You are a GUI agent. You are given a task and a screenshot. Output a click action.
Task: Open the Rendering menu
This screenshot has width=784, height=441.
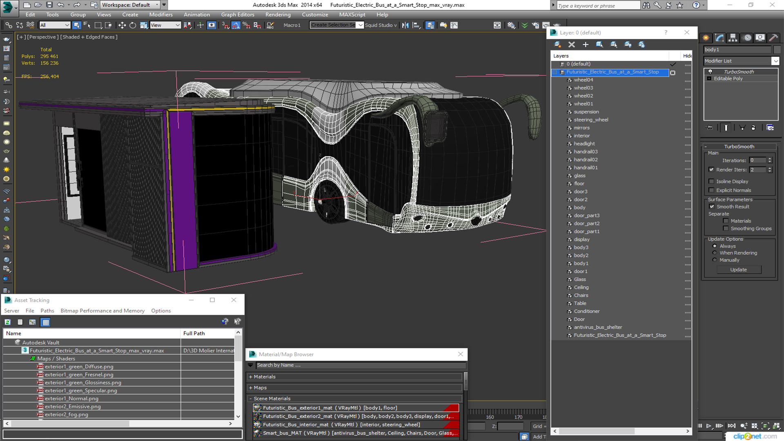(x=278, y=15)
